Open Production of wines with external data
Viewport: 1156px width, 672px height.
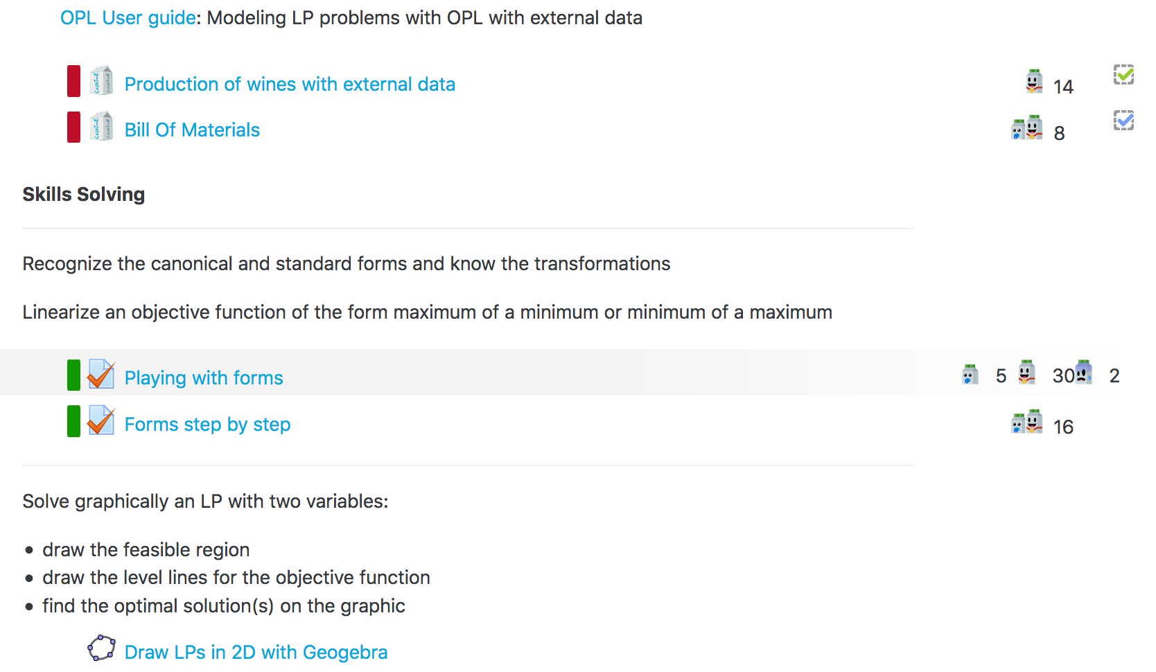pos(290,85)
